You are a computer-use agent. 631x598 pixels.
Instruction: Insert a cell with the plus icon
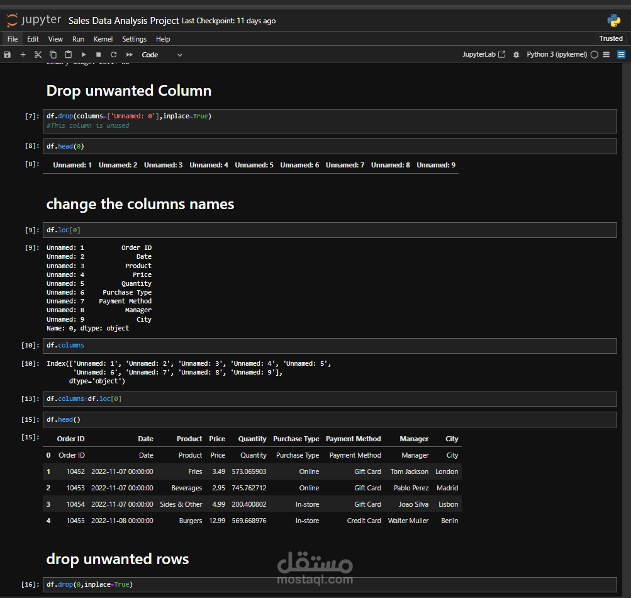click(23, 55)
